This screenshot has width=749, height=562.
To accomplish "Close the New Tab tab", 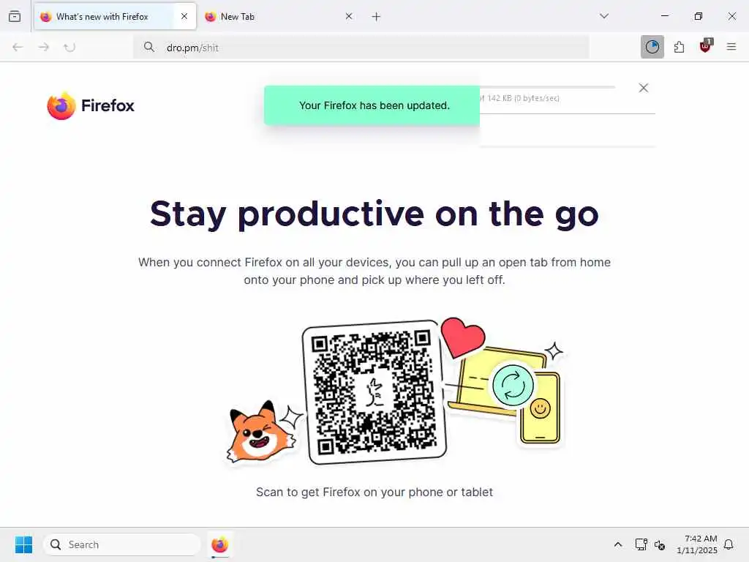I will [349, 16].
